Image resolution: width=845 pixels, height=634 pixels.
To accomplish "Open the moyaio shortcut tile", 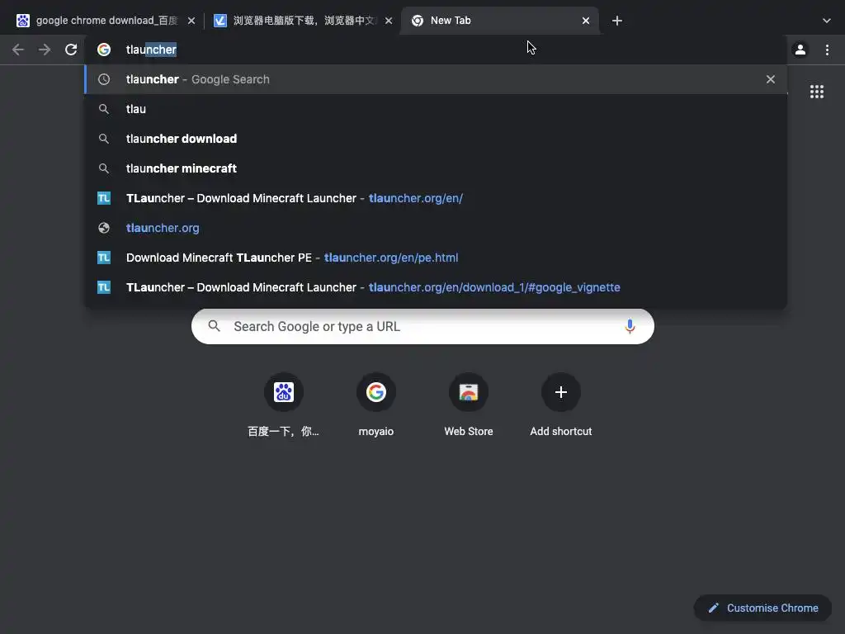I will (376, 405).
